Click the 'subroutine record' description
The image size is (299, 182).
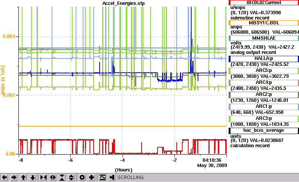[250, 18]
